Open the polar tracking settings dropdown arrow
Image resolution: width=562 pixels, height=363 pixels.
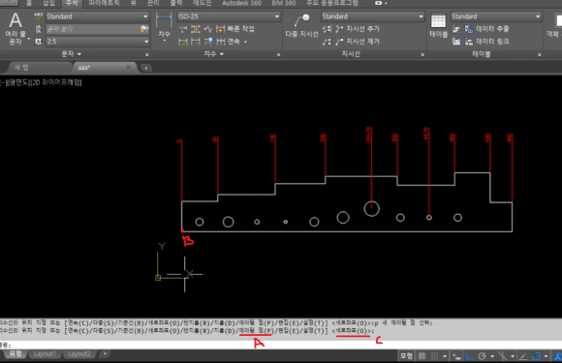[492, 356]
